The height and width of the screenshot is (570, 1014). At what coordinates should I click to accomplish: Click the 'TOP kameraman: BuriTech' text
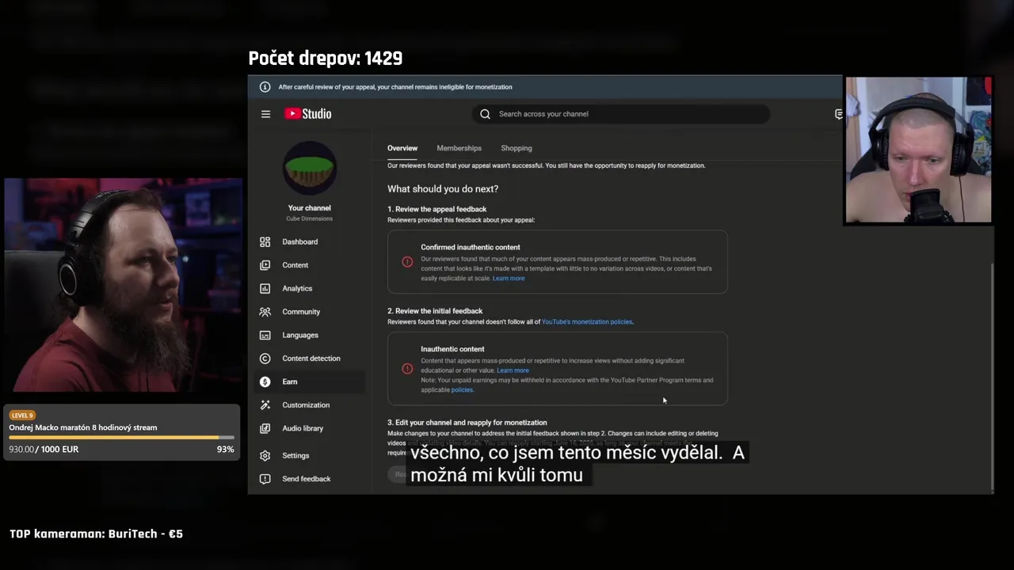click(x=96, y=534)
